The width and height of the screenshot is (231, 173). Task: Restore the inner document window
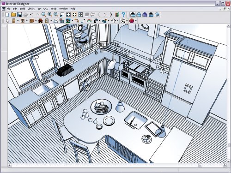point(225,9)
